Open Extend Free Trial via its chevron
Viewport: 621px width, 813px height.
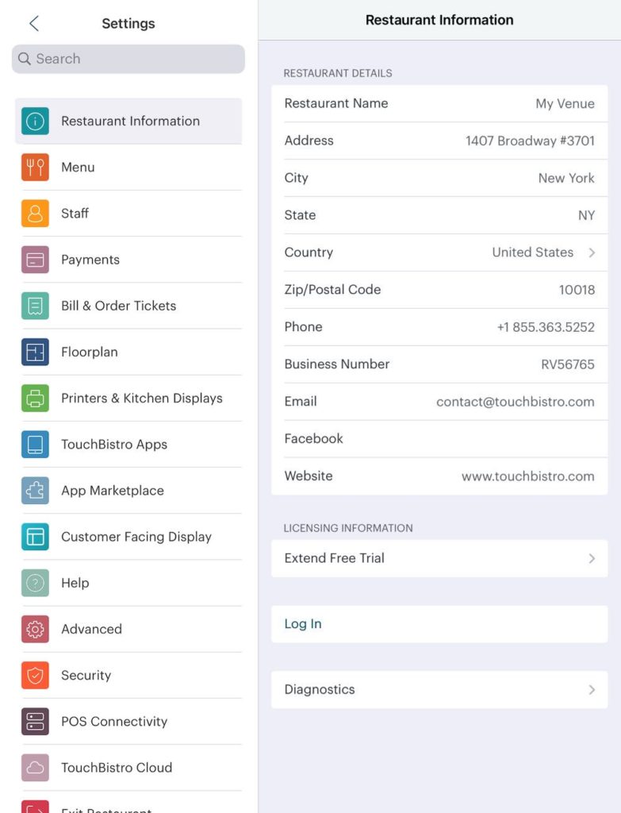[592, 558]
